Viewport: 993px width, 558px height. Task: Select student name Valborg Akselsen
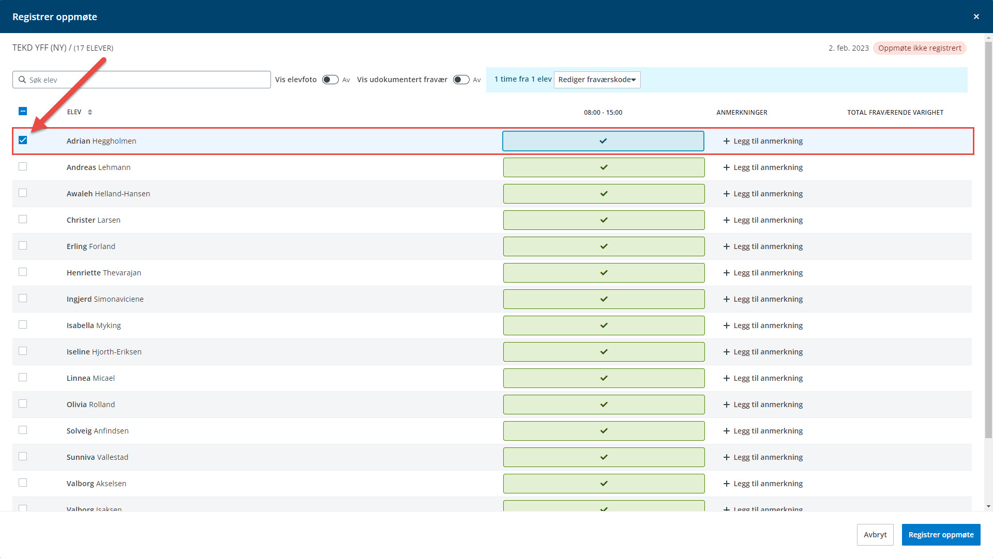click(96, 484)
